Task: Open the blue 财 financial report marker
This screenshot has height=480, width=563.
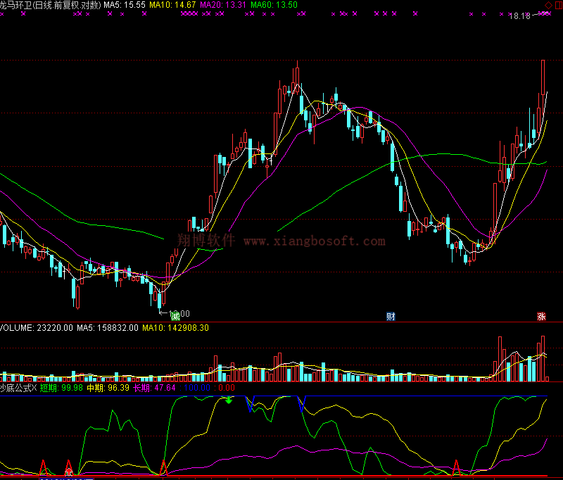Action: coord(391,316)
